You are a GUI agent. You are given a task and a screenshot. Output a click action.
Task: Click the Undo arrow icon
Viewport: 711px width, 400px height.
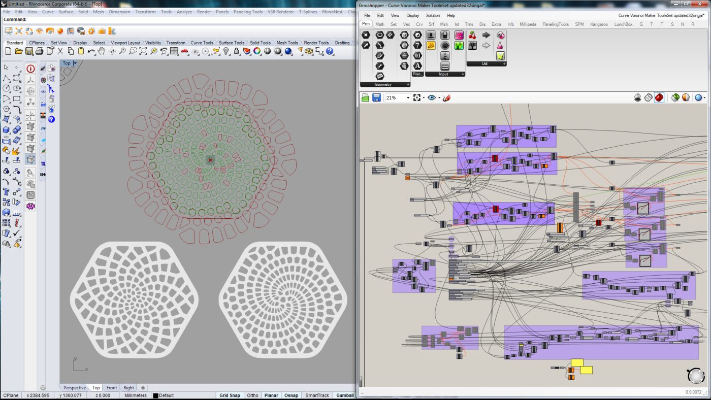[91, 51]
